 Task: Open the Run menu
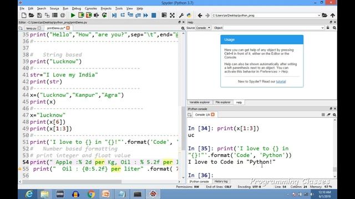(65, 8)
